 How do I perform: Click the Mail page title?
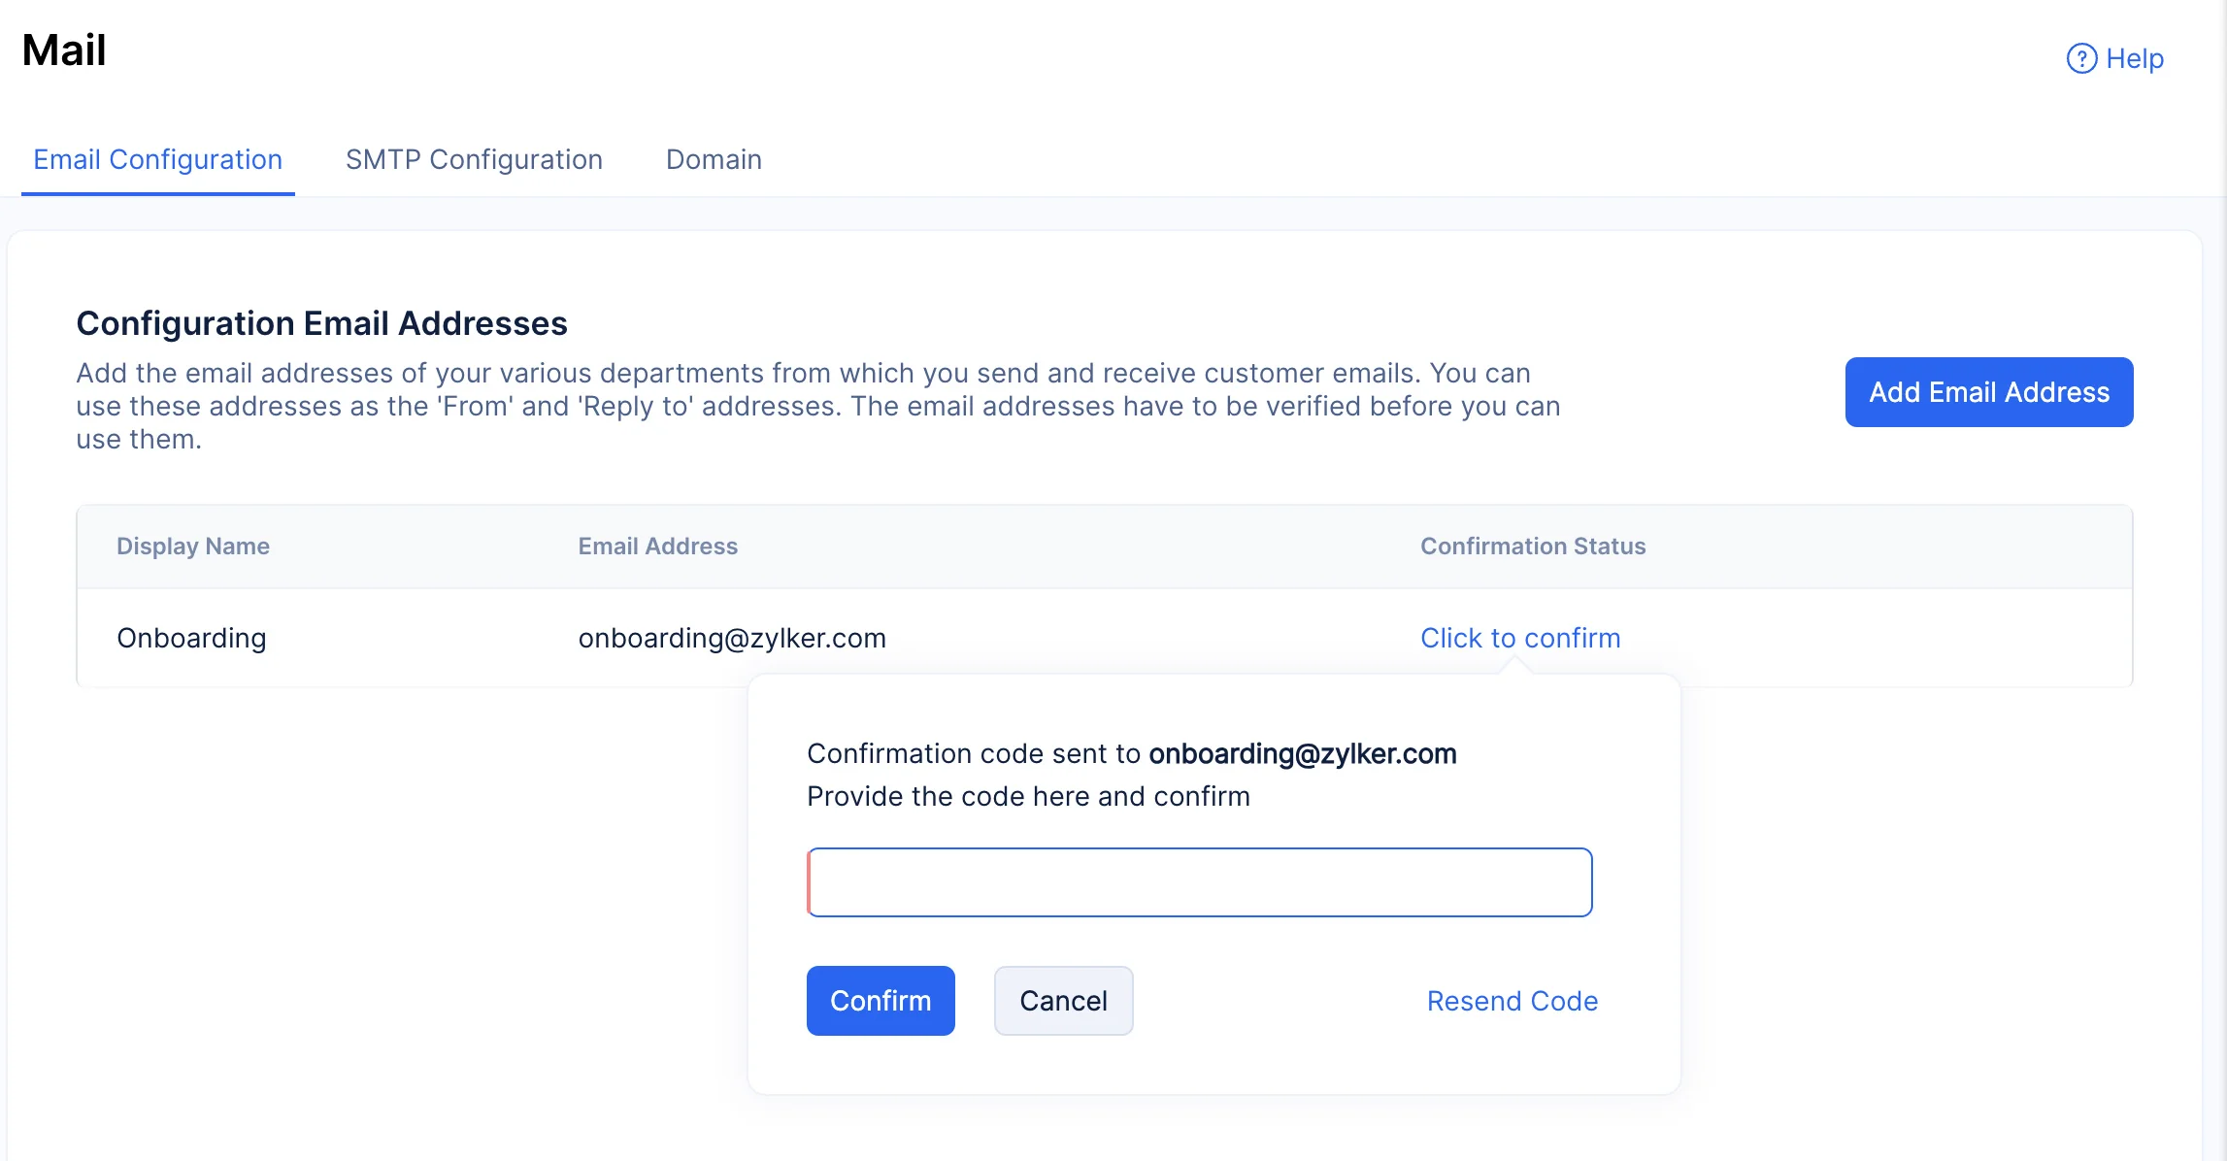pyautogui.click(x=64, y=50)
